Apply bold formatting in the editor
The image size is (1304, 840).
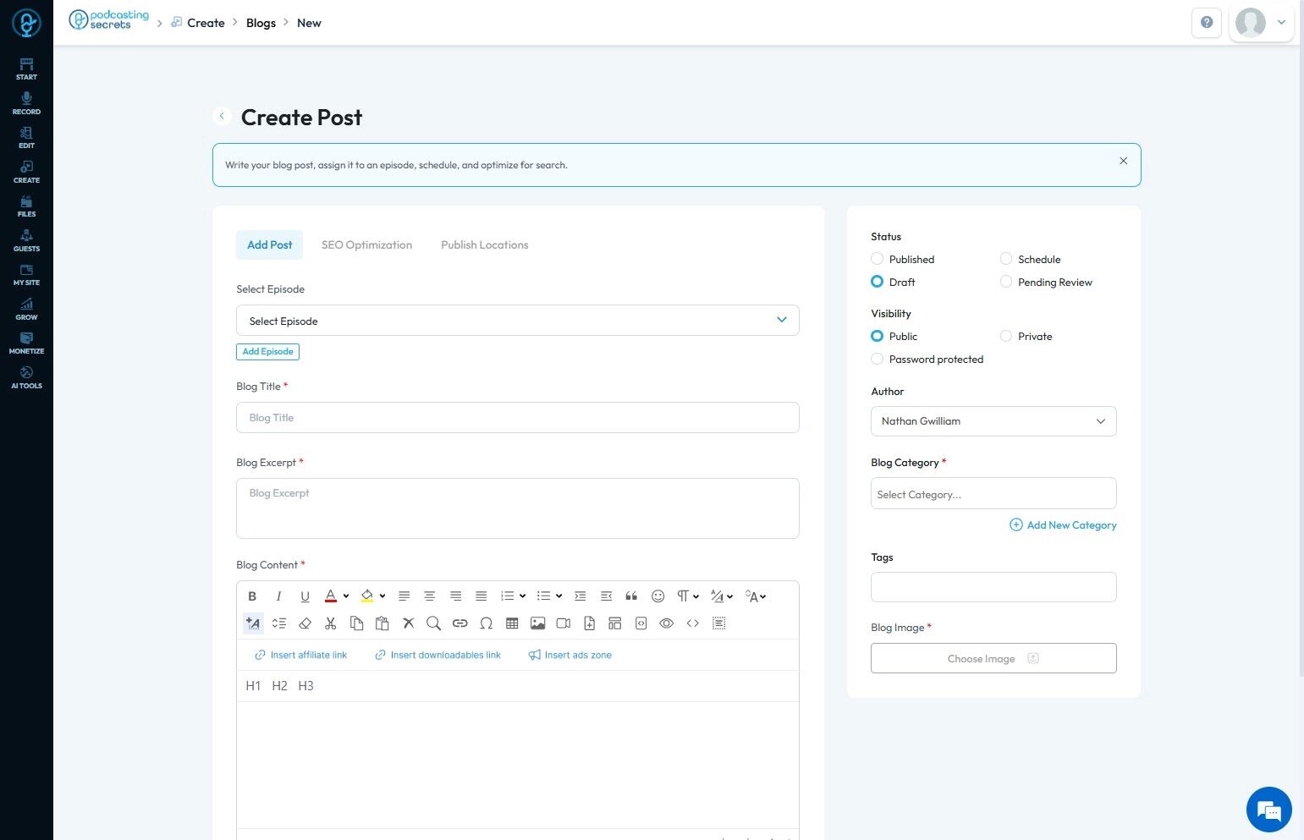pos(252,596)
